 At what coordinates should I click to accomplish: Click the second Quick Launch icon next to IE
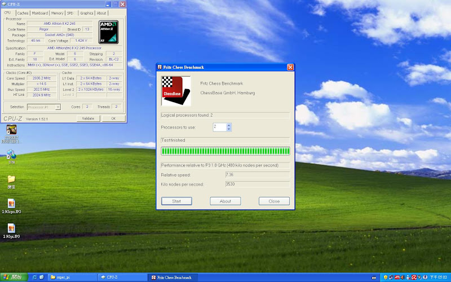(x=42, y=277)
